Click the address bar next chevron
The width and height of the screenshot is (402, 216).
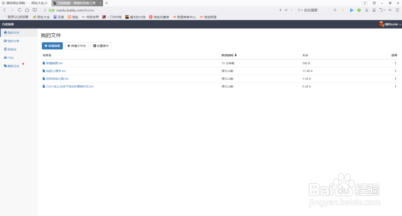(x=291, y=10)
